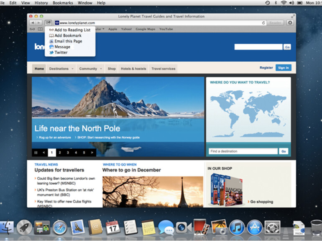
Task: Go back with Safari's back arrow
Action: (33, 23)
